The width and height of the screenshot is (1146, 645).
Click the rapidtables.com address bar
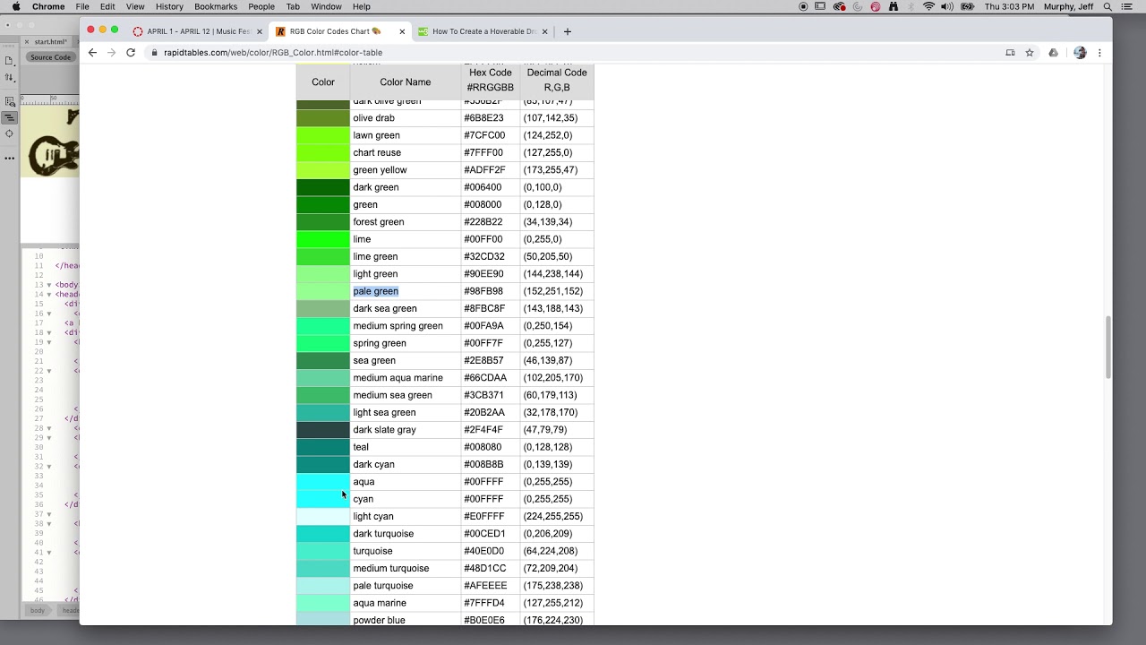(573, 53)
